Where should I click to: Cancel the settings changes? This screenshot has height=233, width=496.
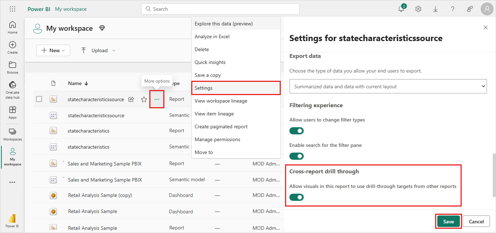[x=476, y=222]
